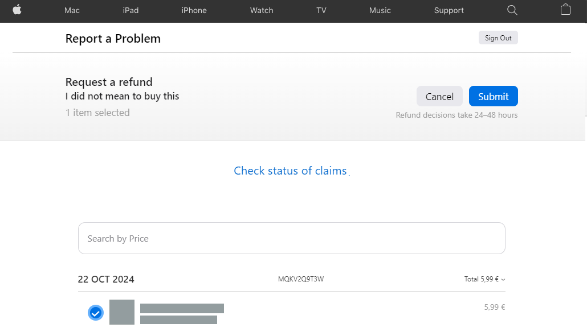Open the Mac menu
The width and height of the screenshot is (587, 336).
click(72, 10)
